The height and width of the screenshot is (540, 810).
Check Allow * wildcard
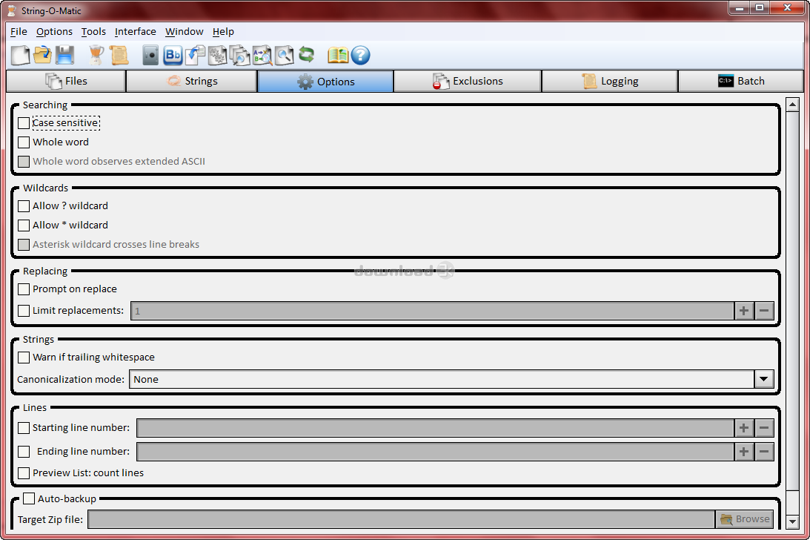tap(24, 225)
